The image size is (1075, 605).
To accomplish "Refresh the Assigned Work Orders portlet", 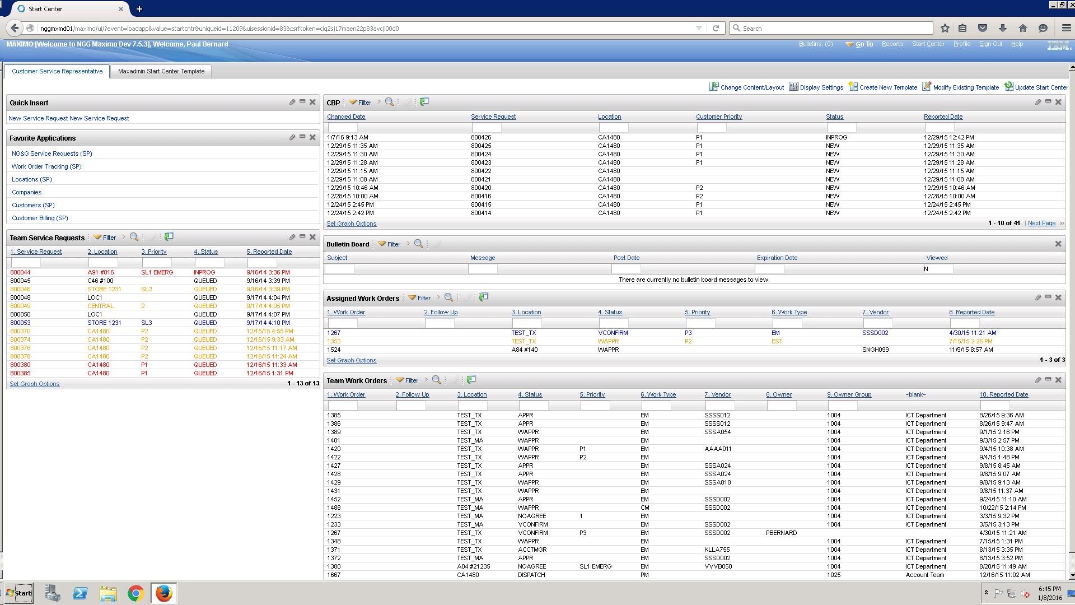I will [484, 297].
